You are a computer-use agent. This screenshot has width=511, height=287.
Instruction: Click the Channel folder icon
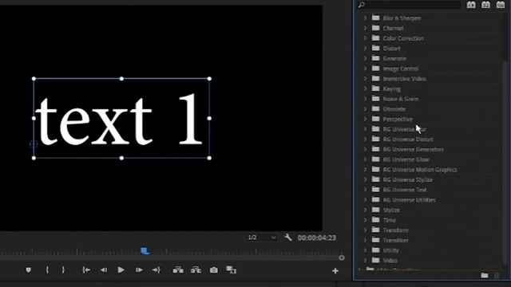coord(376,28)
